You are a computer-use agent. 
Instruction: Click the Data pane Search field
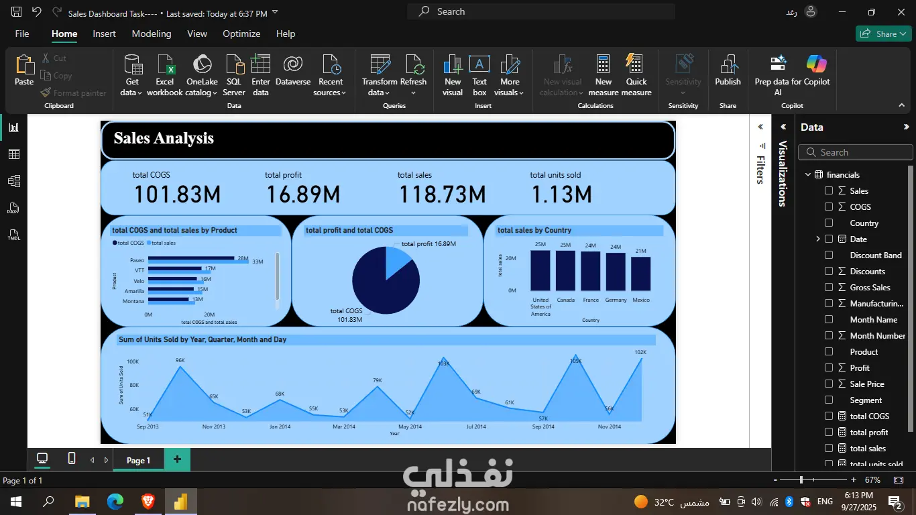(856, 152)
